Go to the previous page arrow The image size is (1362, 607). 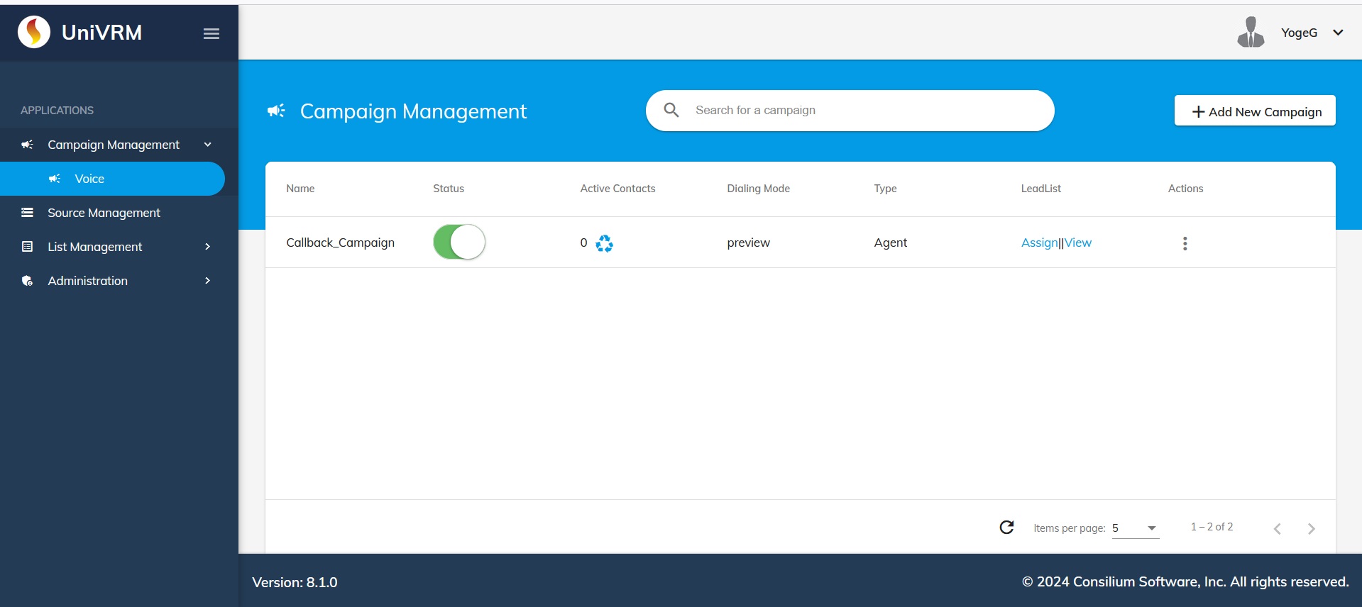[1277, 528]
